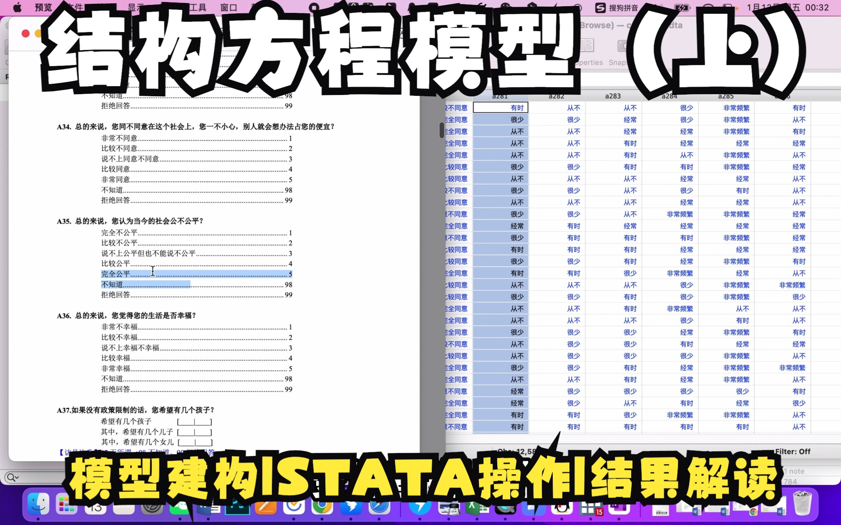Open the Apple menu
Image resolution: width=841 pixels, height=525 pixels.
[x=17, y=7]
